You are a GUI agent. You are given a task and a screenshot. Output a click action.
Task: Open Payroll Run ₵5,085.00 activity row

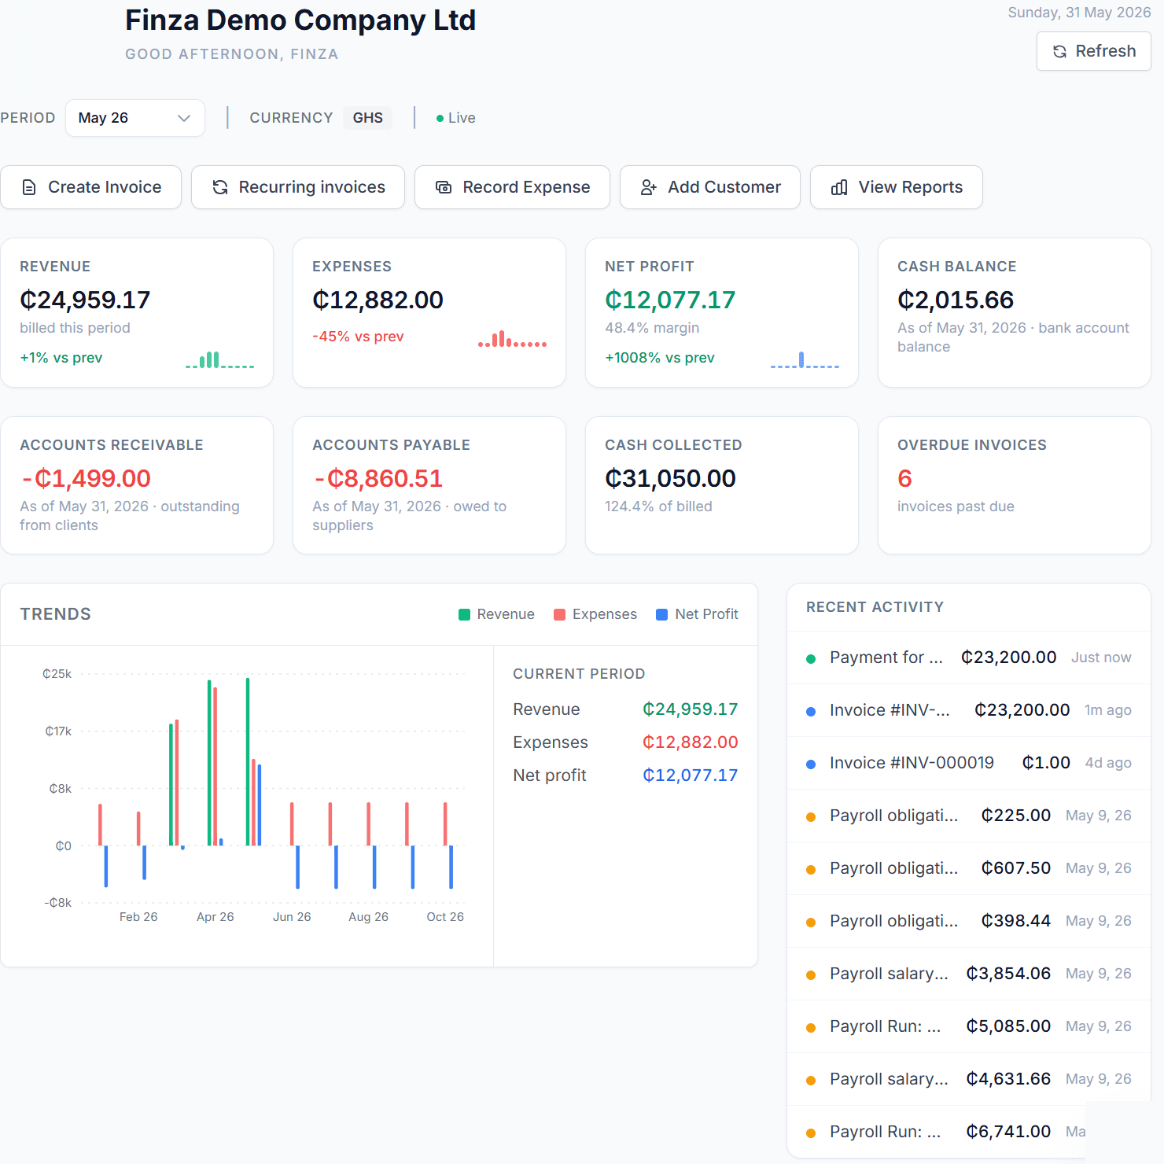click(x=969, y=1026)
